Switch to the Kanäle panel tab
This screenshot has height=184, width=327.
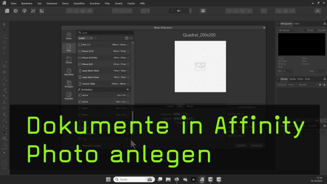tap(292, 79)
